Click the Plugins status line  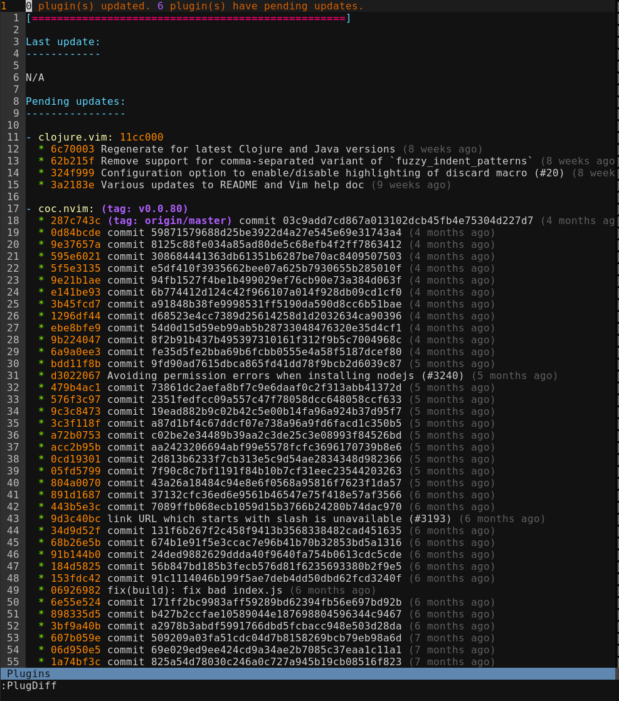(x=308, y=674)
